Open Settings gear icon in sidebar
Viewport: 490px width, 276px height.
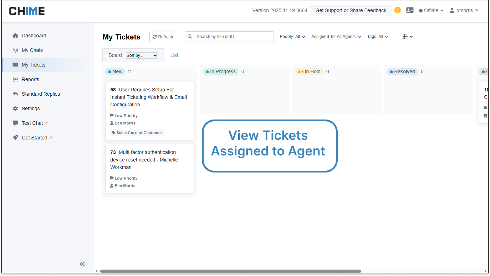[15, 108]
